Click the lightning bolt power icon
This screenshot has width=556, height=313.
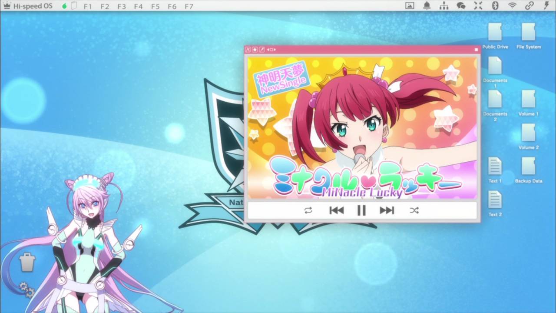(546, 6)
